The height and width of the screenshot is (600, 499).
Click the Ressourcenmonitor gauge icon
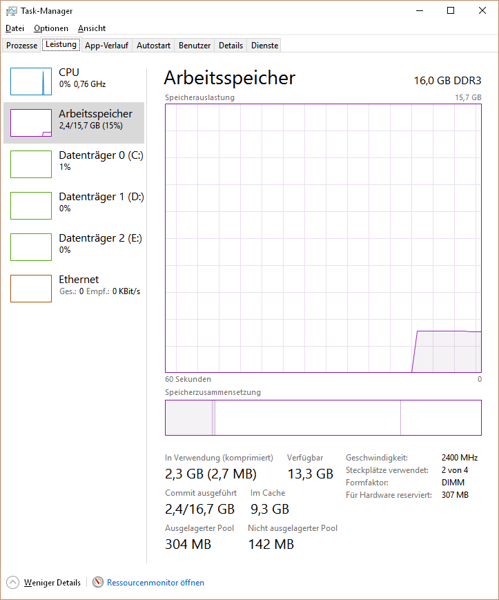click(x=98, y=582)
